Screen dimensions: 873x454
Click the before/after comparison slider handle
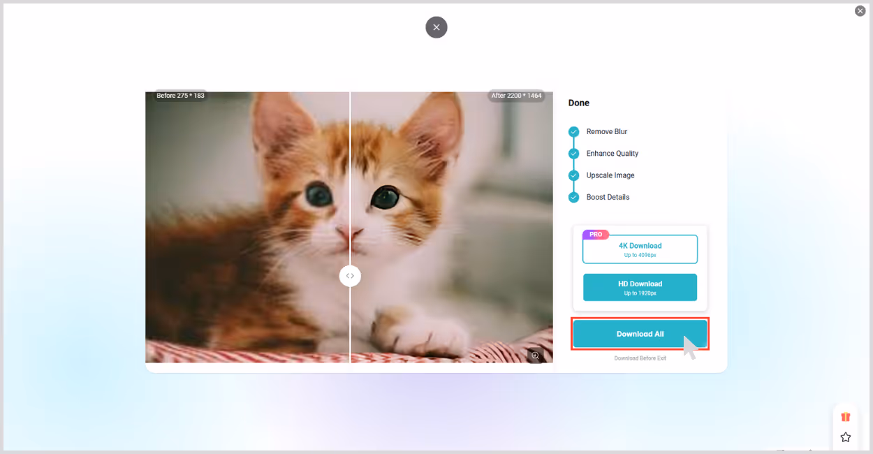[350, 276]
